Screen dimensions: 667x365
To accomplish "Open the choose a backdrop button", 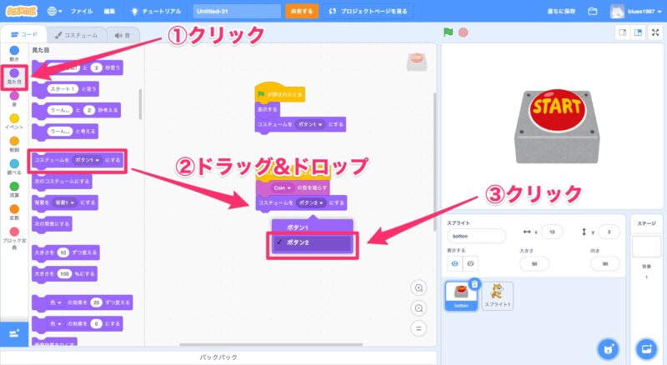I will coord(646,347).
